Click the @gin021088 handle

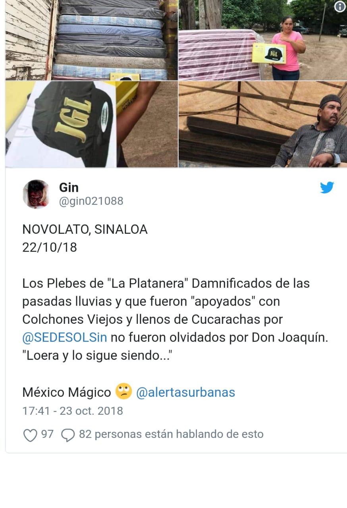coord(91,201)
